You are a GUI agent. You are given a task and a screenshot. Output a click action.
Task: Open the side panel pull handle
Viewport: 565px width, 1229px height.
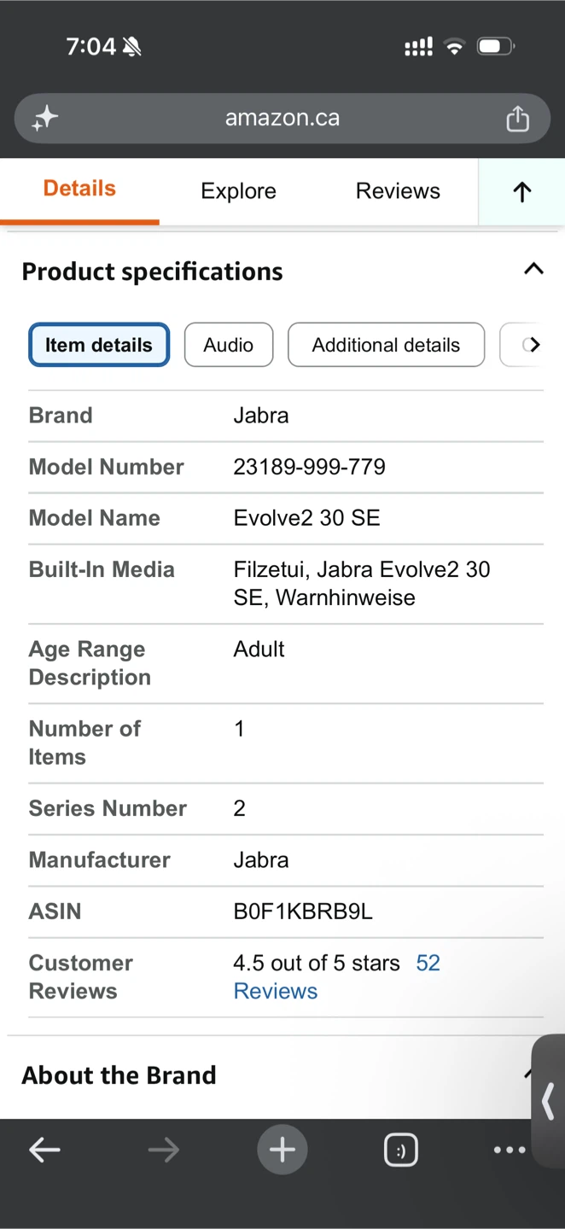click(x=549, y=1101)
